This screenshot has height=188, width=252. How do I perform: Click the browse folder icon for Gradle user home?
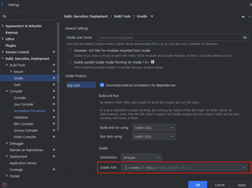point(245,37)
